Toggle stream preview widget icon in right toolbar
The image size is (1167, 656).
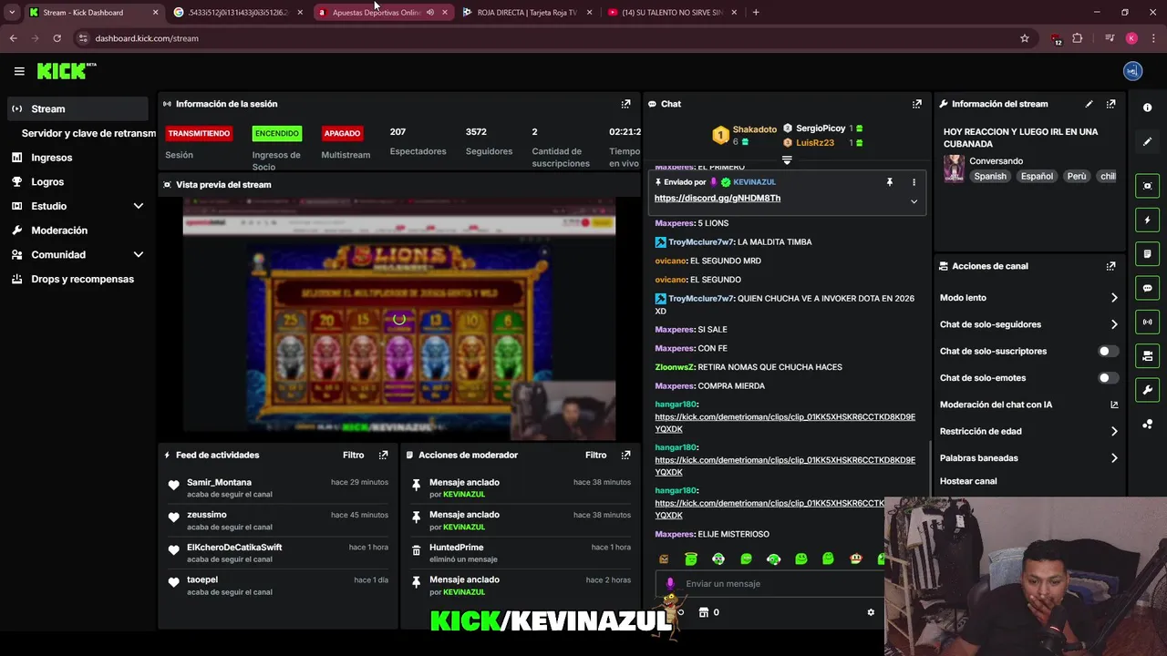point(1147,186)
